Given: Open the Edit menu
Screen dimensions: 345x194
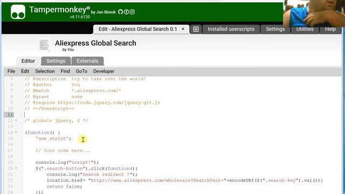Looking at the screenshot, I should pos(25,71).
